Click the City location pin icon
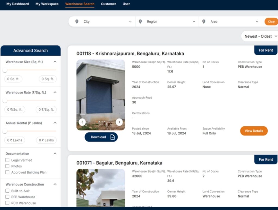Image resolution: width=278 pixels, height=210 pixels. (x=77, y=22)
